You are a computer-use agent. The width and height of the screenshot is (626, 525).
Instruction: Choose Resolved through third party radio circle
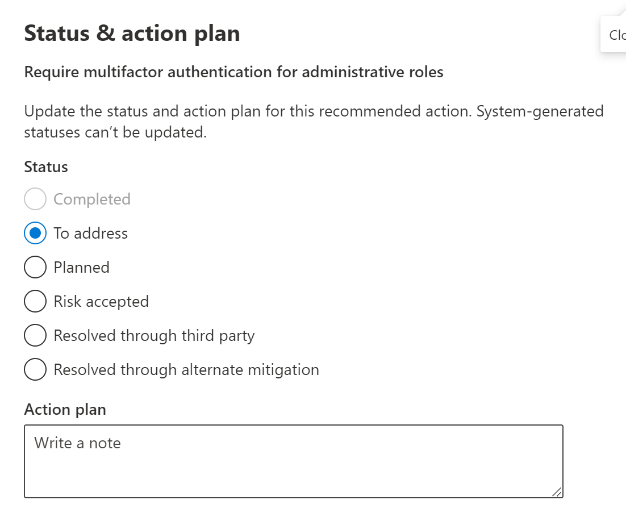[35, 336]
